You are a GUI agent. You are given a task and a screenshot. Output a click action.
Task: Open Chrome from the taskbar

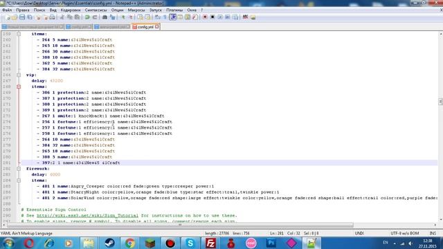tap(129, 243)
